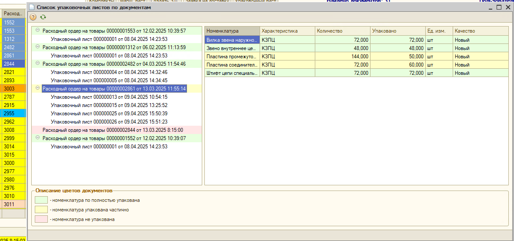The image size is (514, 241).
Task: Click the yellow partially-packed legend swatch
Action: [x=41, y=210]
